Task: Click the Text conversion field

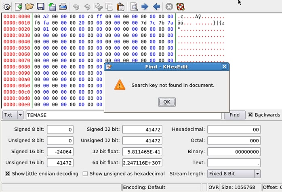Action: point(234,163)
